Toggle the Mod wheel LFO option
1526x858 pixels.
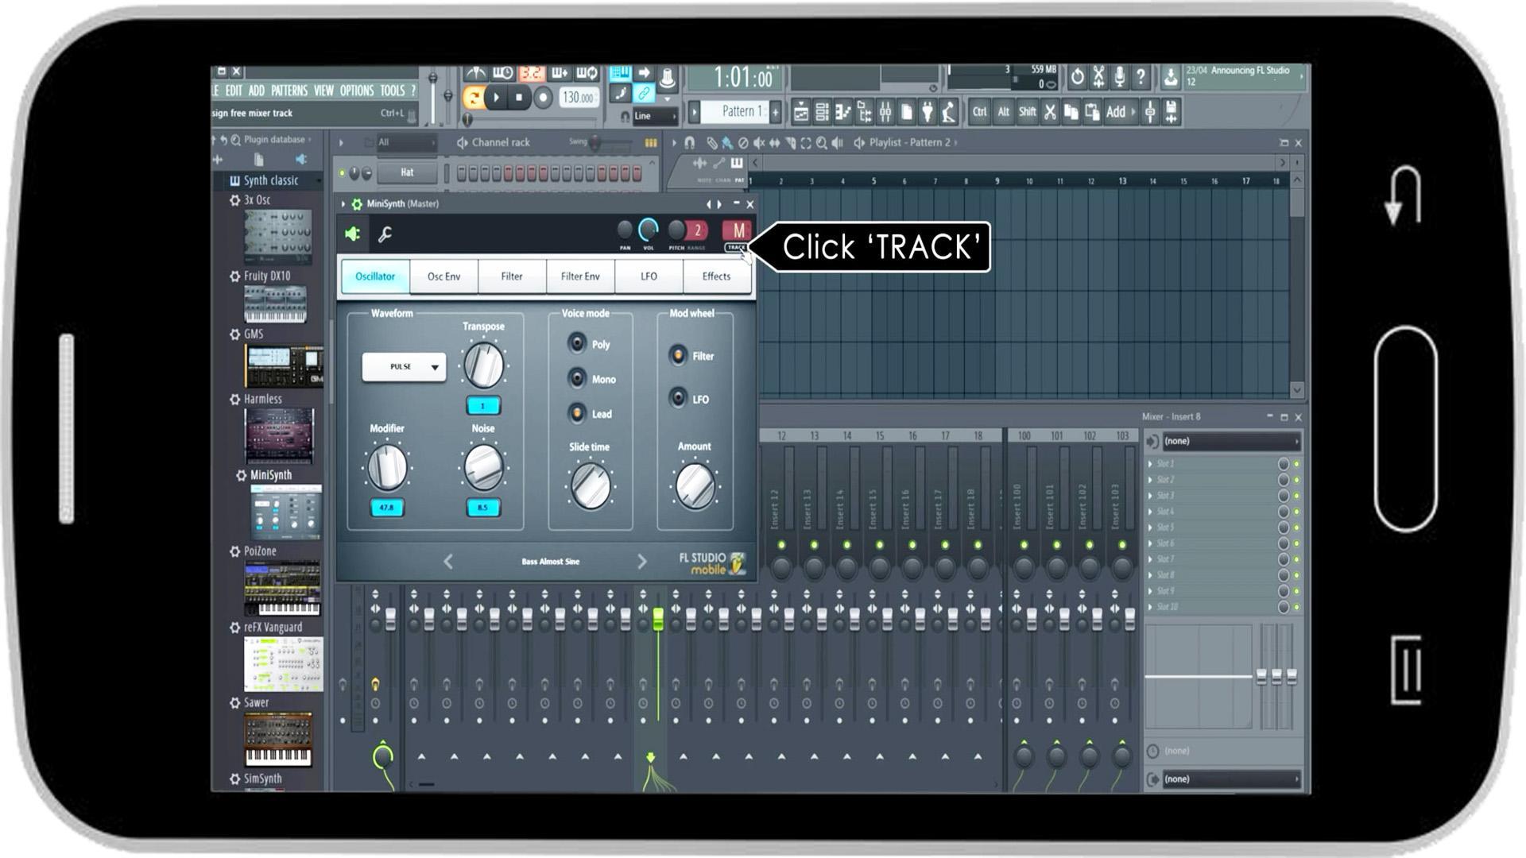click(680, 400)
